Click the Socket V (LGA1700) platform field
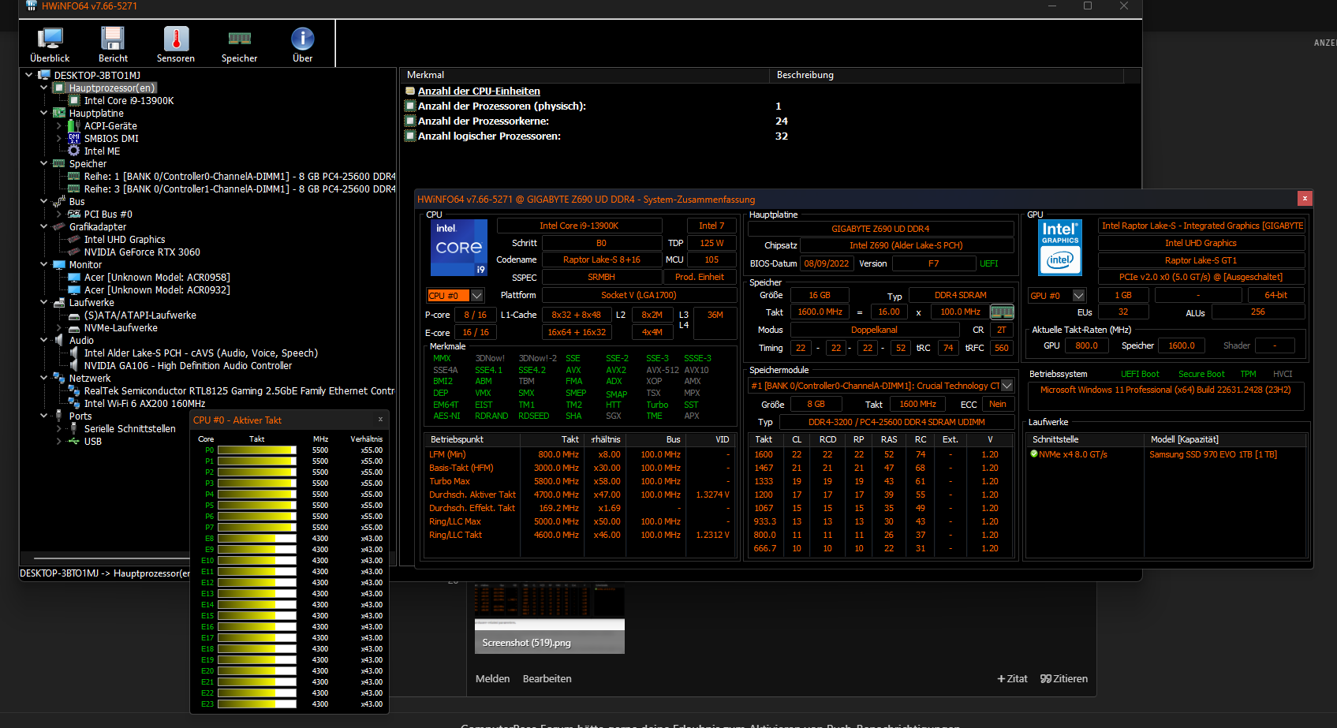The width and height of the screenshot is (1337, 728). tap(639, 295)
